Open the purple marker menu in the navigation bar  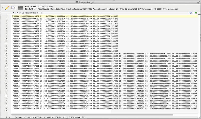191,13
